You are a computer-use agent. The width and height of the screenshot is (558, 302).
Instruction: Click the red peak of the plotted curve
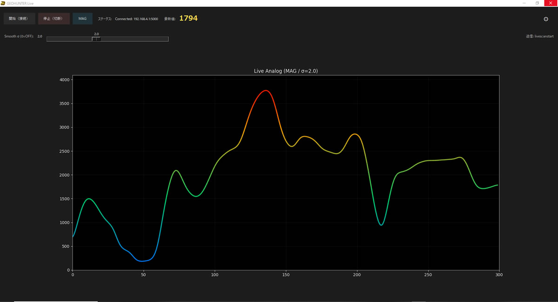[x=266, y=90]
